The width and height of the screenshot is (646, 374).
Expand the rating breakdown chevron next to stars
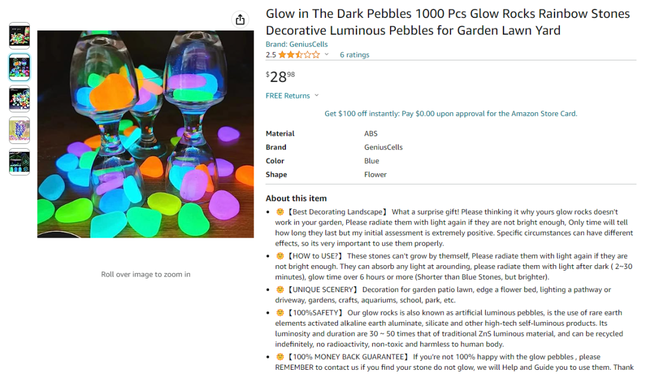click(x=327, y=54)
